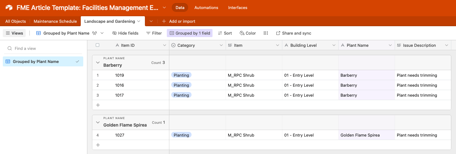Screen dimensions: 456x154
Task: Open Issue Description column header menu
Action: pyautogui.click(x=446, y=45)
